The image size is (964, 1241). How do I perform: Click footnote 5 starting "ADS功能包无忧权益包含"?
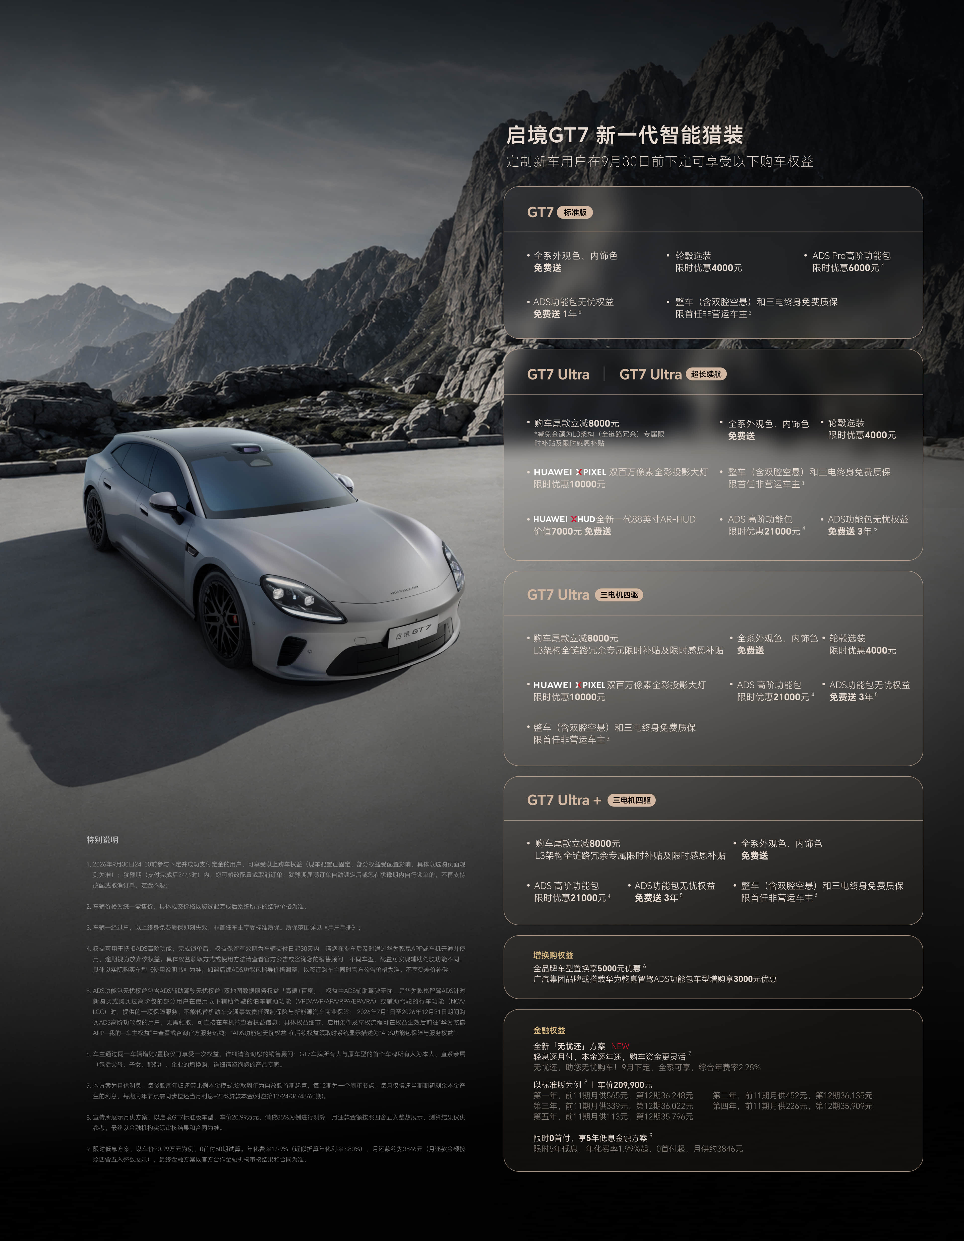coord(276,1012)
